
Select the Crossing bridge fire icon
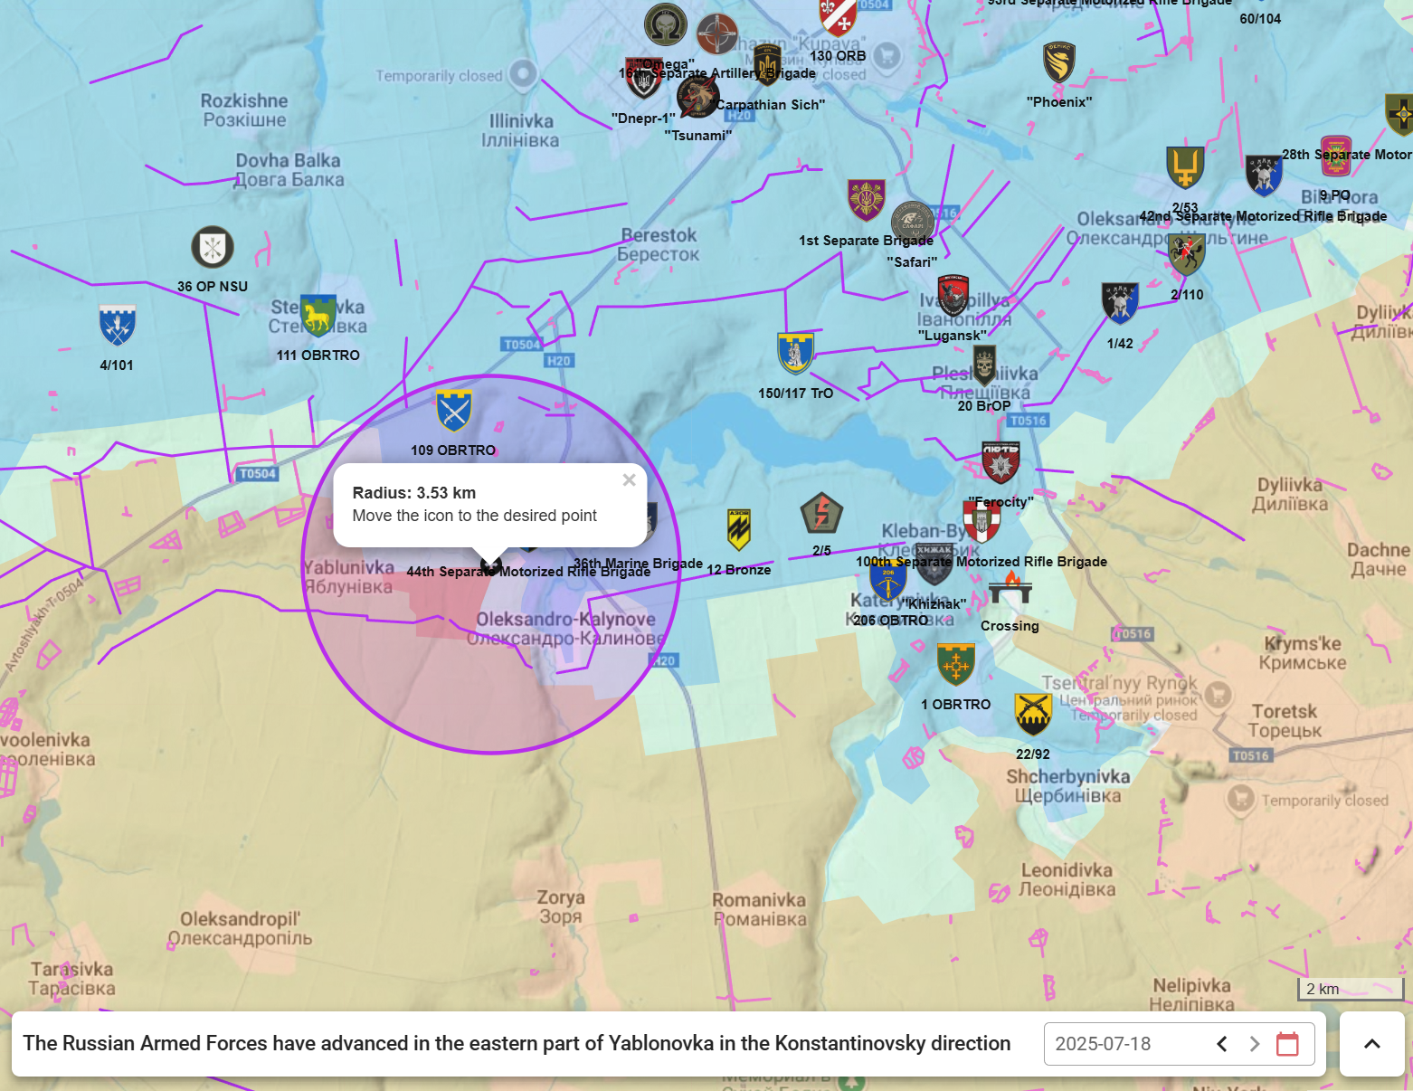coord(1010,587)
